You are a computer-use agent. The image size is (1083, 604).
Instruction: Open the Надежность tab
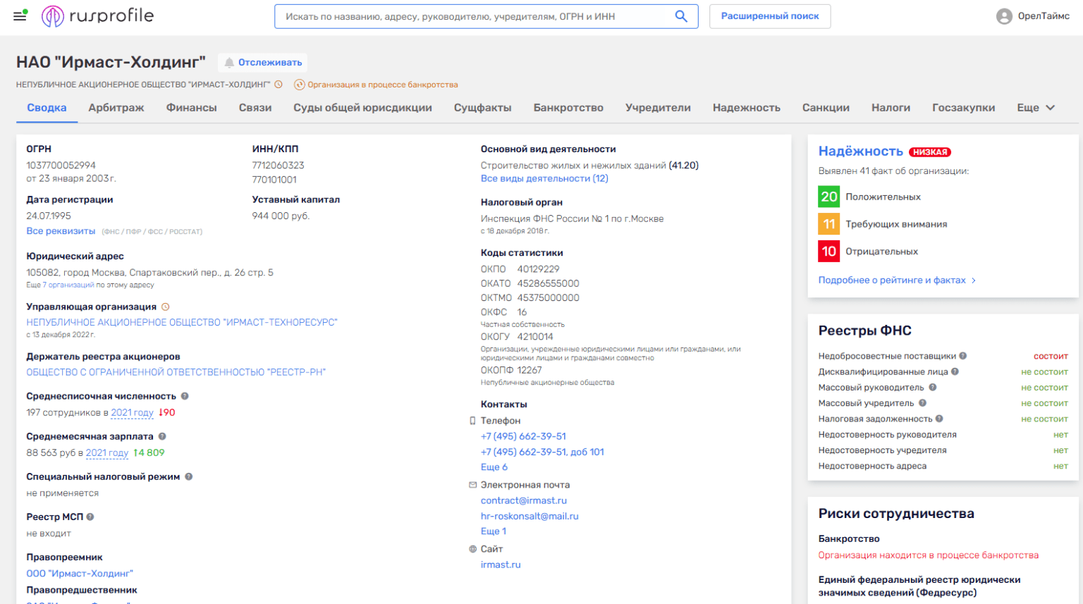(747, 108)
